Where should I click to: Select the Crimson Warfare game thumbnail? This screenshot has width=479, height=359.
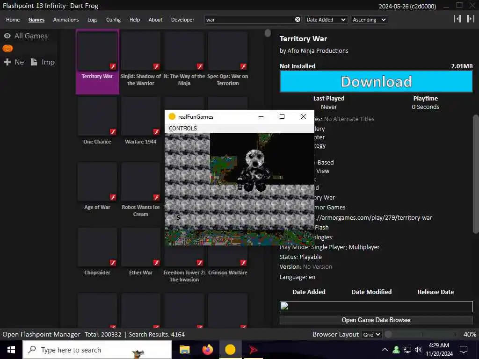point(228,256)
